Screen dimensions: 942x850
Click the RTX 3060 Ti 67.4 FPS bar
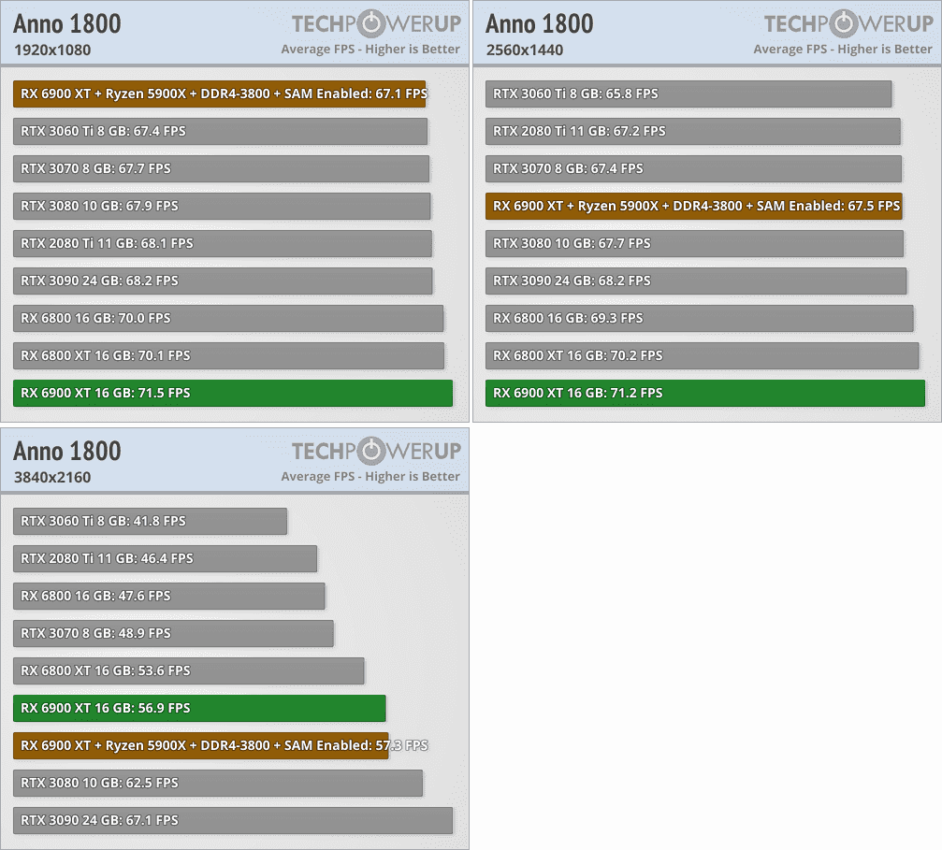coord(221,132)
